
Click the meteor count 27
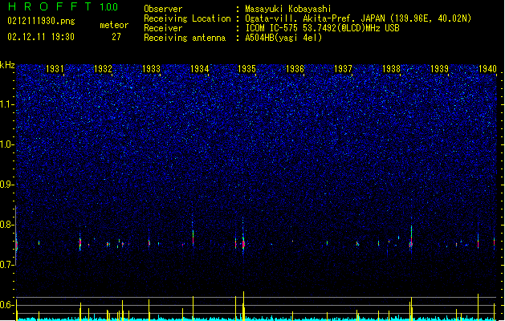(x=116, y=37)
